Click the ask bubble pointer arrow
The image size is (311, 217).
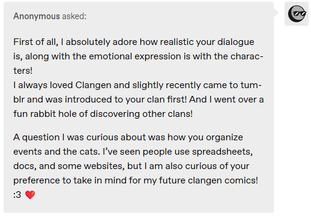coord(276,13)
